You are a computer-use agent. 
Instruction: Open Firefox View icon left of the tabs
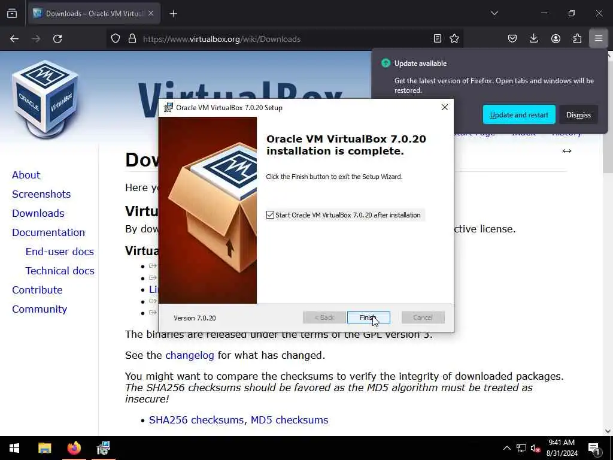click(12, 14)
